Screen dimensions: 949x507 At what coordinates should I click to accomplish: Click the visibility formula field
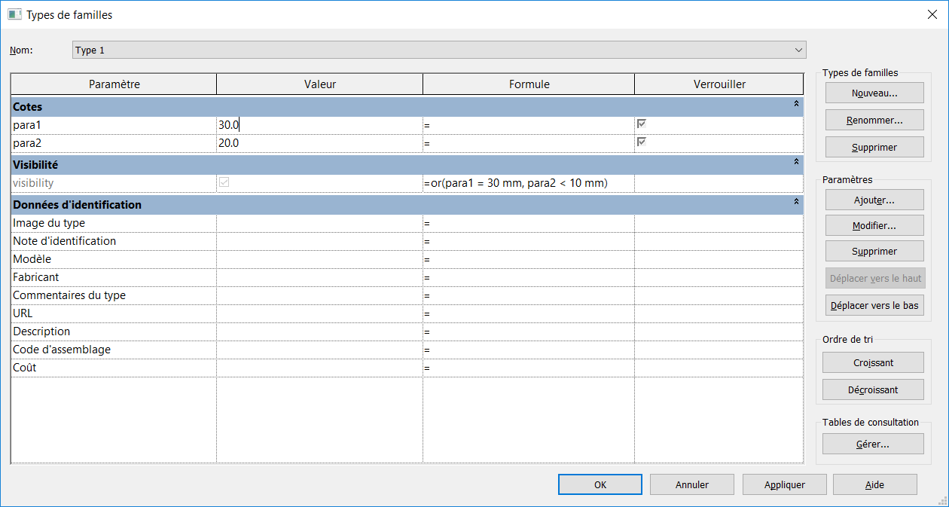click(528, 183)
